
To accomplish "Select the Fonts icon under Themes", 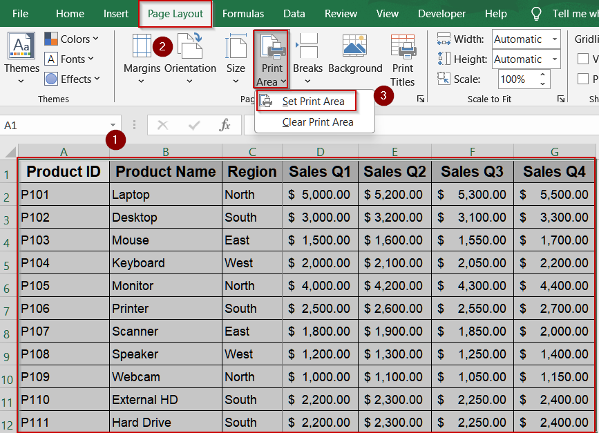I will pos(50,59).
